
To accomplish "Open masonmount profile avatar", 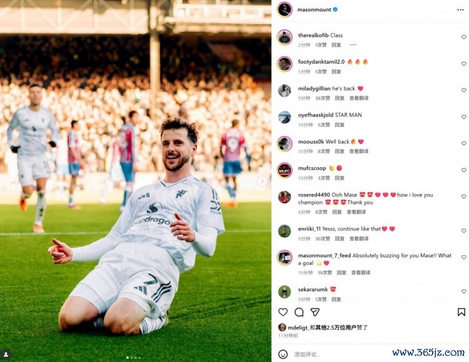I will [x=285, y=9].
